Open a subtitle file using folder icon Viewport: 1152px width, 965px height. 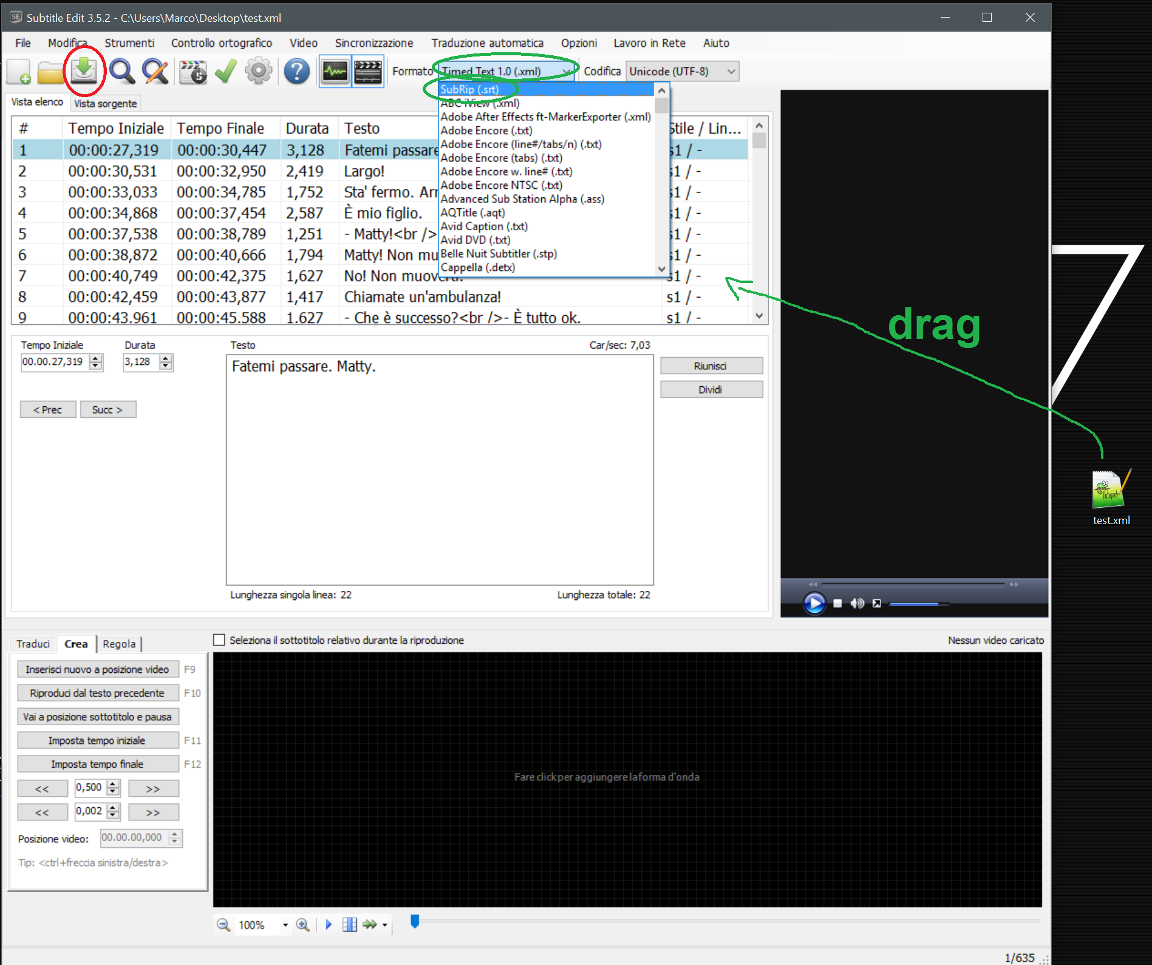click(51, 72)
